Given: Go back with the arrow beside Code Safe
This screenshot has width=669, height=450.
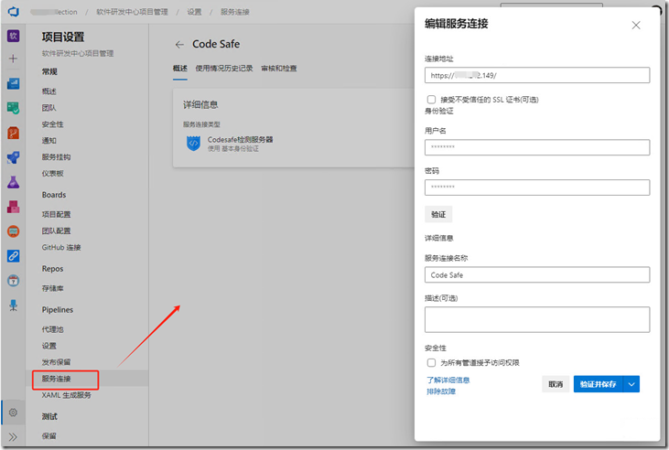Looking at the screenshot, I should pos(179,45).
